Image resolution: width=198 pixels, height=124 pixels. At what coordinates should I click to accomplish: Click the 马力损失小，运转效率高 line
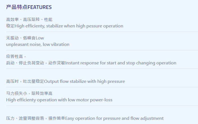[29, 93]
